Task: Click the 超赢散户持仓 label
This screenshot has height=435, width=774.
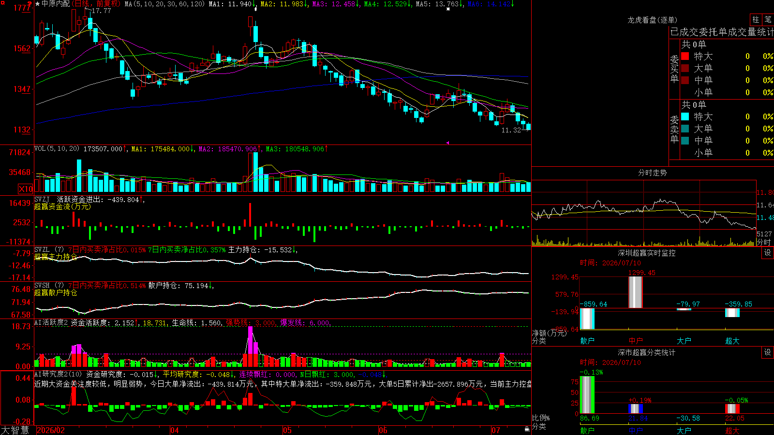Action: click(56, 292)
